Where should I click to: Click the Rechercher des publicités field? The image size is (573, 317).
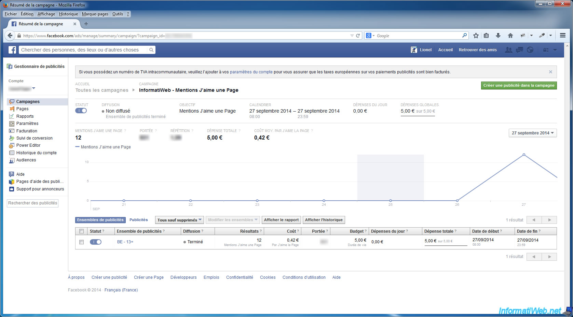(x=32, y=203)
